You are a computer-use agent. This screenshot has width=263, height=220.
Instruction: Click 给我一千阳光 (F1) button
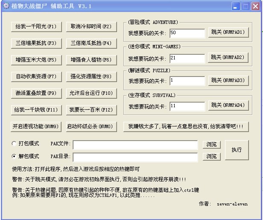[36, 26]
